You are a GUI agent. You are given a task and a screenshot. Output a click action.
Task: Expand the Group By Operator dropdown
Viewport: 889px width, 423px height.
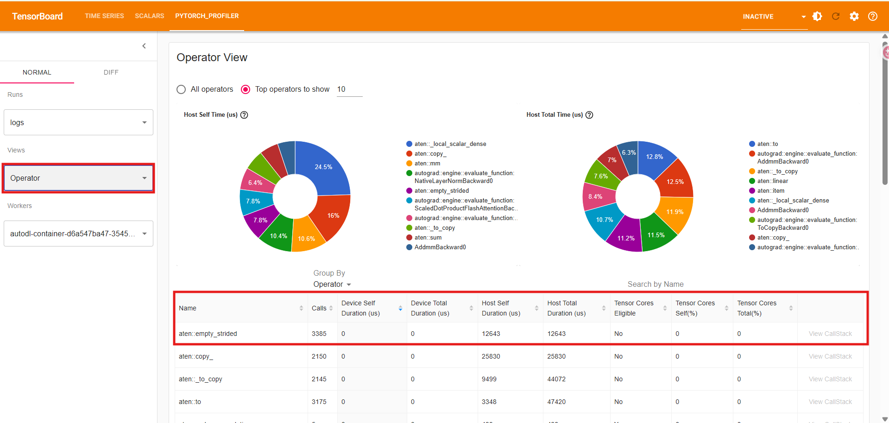tap(332, 284)
